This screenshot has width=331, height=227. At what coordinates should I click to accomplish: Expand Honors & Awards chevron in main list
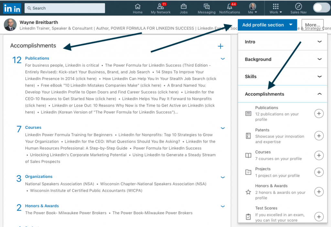[223, 206]
